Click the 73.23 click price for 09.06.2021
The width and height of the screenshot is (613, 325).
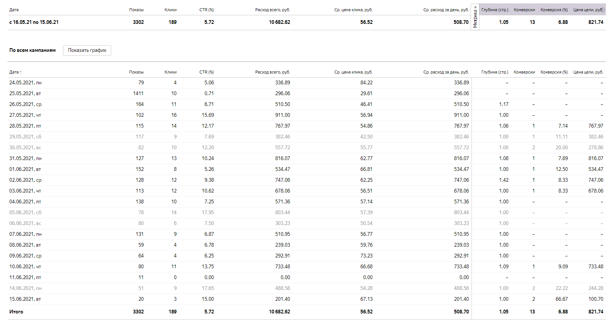click(366, 256)
